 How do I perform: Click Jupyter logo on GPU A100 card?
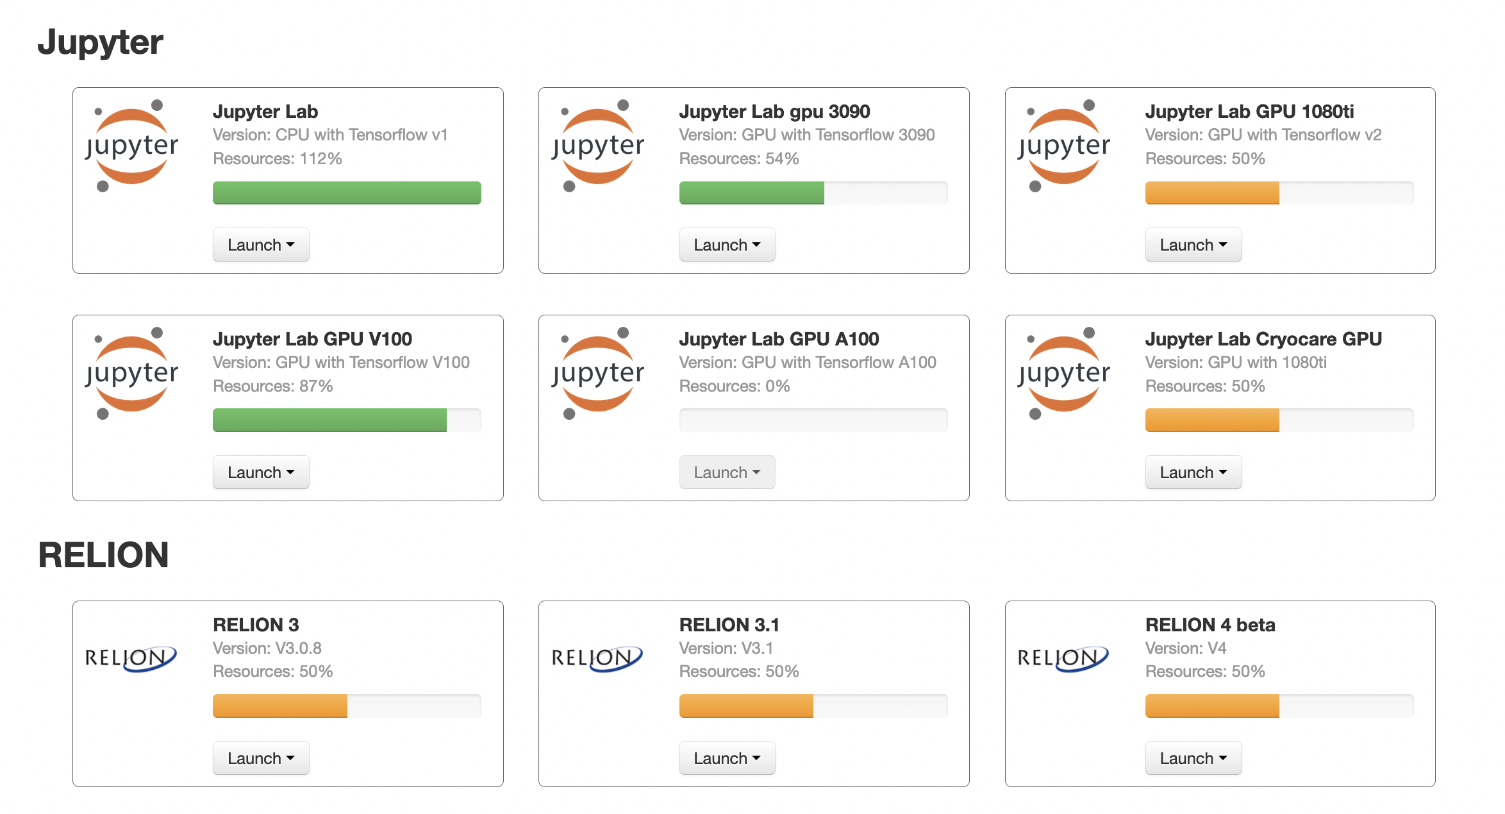pyautogui.click(x=598, y=373)
